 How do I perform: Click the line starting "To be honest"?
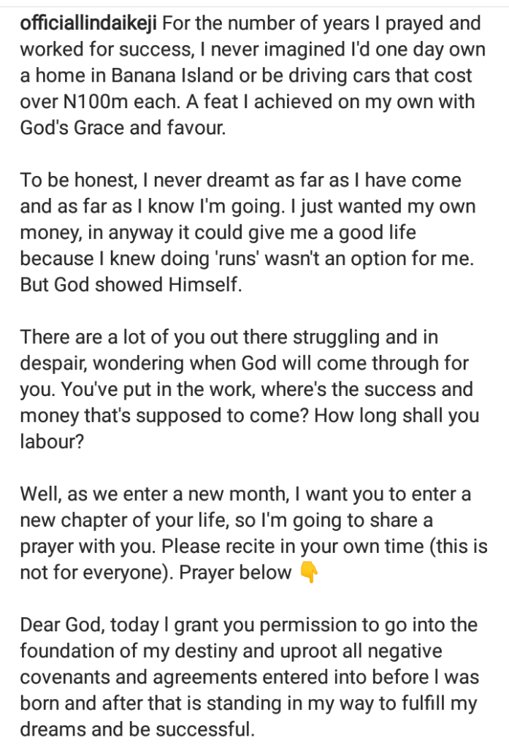pos(241,180)
